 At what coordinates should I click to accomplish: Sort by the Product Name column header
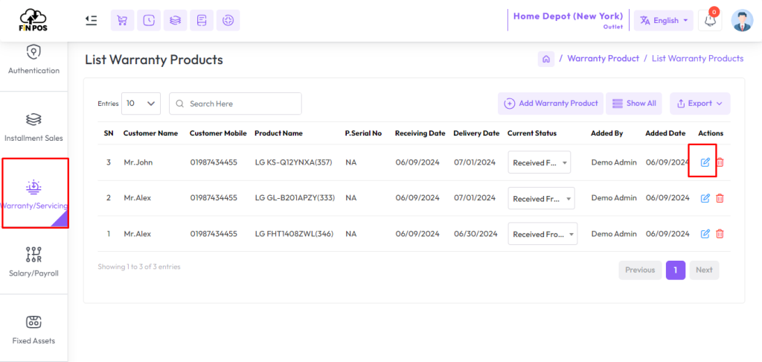(x=278, y=133)
